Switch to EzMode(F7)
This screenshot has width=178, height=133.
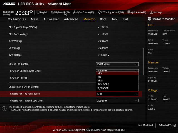coord(167,125)
